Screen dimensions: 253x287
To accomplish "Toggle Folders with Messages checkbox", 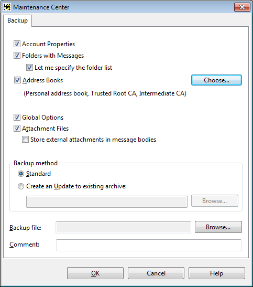I will coord(17,55).
